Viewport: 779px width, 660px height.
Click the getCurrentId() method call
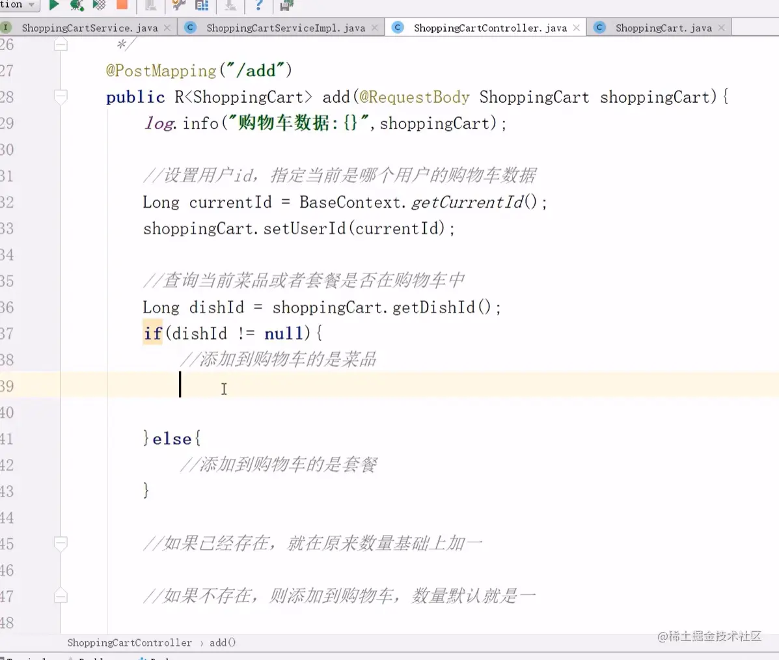474,202
